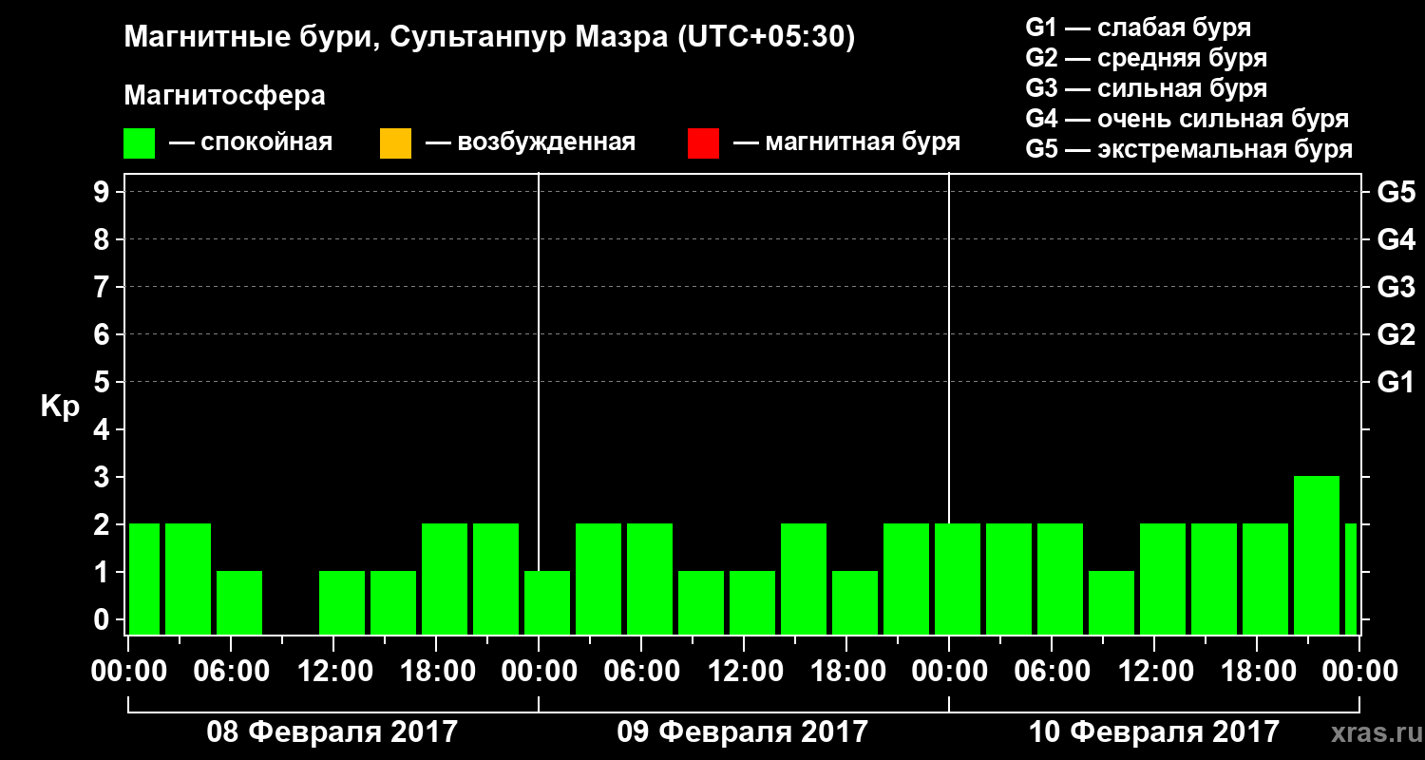Screen dimensions: 1425x760
Task: Click the Kp axis value 0
Action: pyautogui.click(x=104, y=619)
